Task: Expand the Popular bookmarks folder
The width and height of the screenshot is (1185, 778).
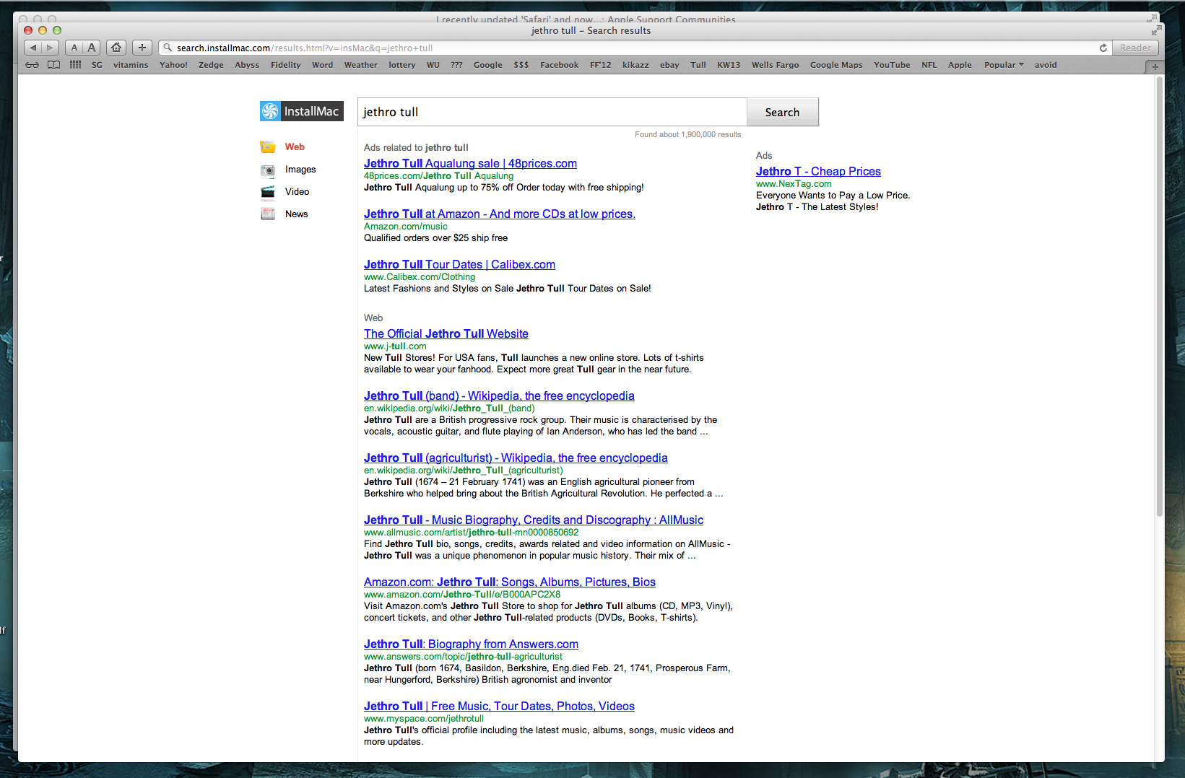Action: pos(1004,65)
